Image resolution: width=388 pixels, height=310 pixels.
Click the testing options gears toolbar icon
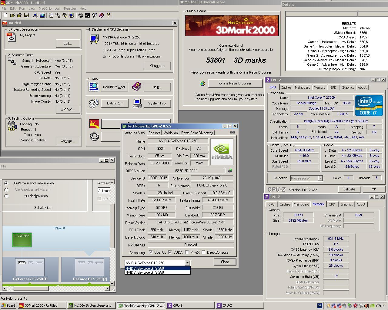(65, 15)
